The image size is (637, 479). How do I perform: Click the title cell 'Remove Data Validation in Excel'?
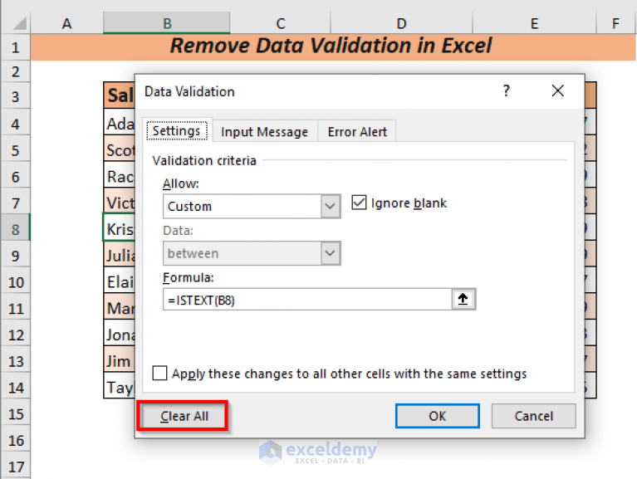pyautogui.click(x=333, y=47)
